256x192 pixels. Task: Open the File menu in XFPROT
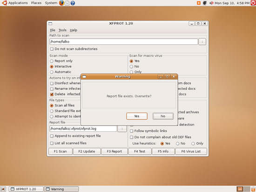(x=53, y=30)
